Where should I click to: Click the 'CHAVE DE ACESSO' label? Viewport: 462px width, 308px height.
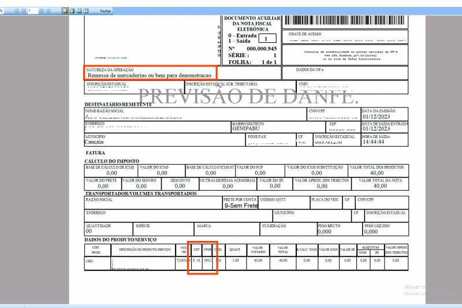305,34
